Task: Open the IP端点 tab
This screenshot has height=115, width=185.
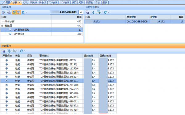Action: tap(33, 2)
